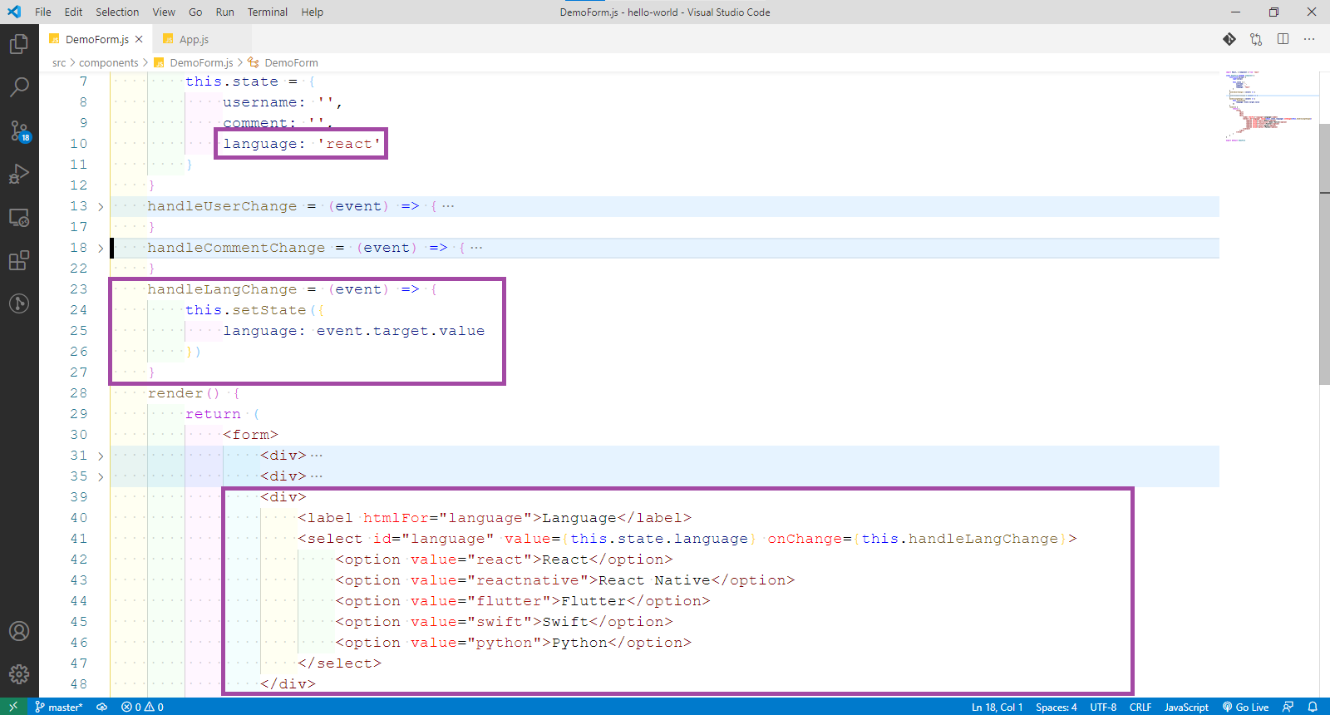
Task: Click the open changes icon in editor toolbar
Action: [x=1256, y=39]
